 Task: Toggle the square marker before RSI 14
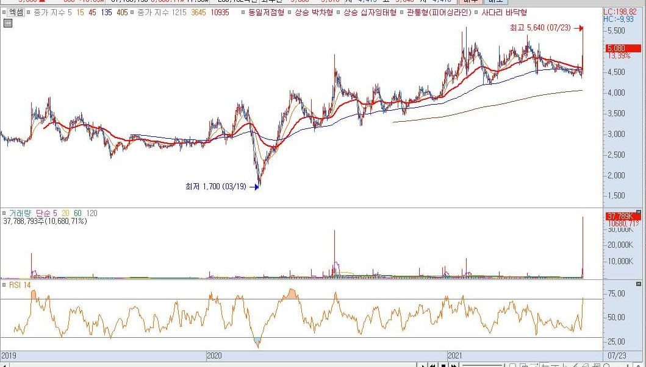click(4, 285)
